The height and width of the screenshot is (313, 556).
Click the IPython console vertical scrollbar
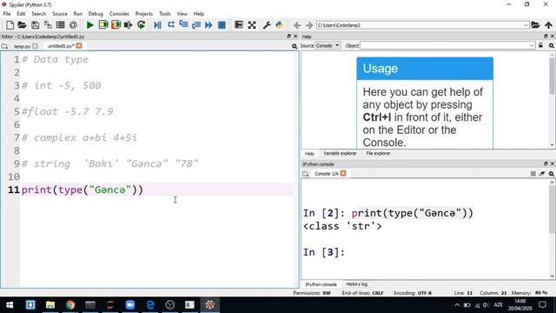(x=553, y=229)
